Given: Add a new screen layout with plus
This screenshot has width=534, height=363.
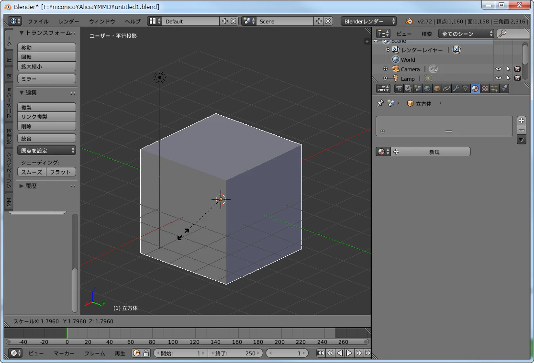Looking at the screenshot, I should (x=224, y=21).
